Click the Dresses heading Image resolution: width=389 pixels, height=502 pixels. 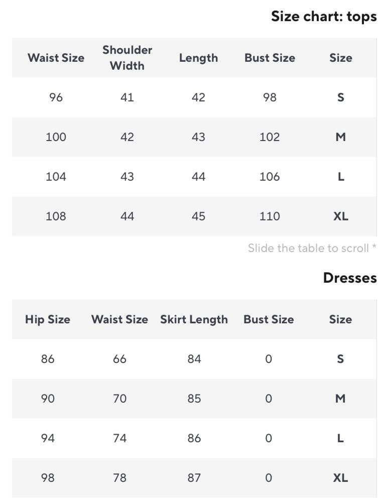pyautogui.click(x=350, y=278)
